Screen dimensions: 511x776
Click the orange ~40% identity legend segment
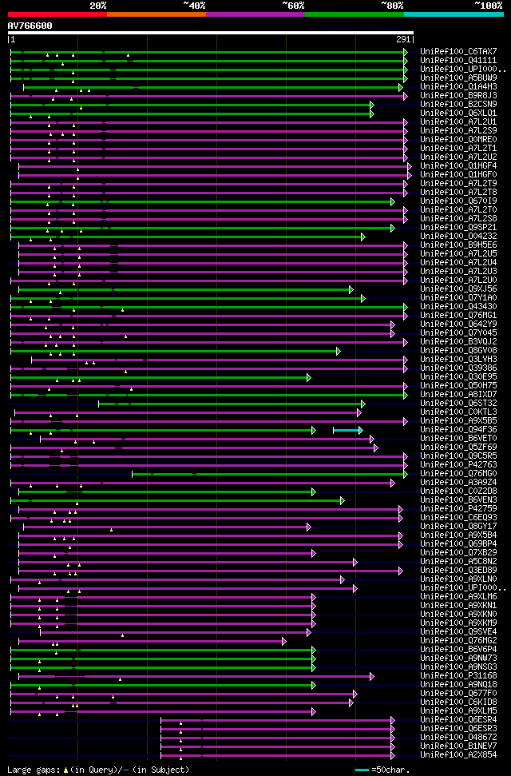click(156, 14)
